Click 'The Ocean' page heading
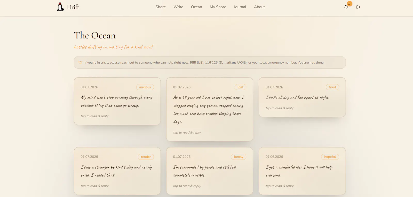413x197 pixels. click(x=95, y=35)
